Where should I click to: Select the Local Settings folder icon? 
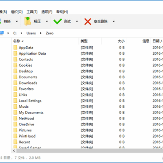[x=15, y=101]
